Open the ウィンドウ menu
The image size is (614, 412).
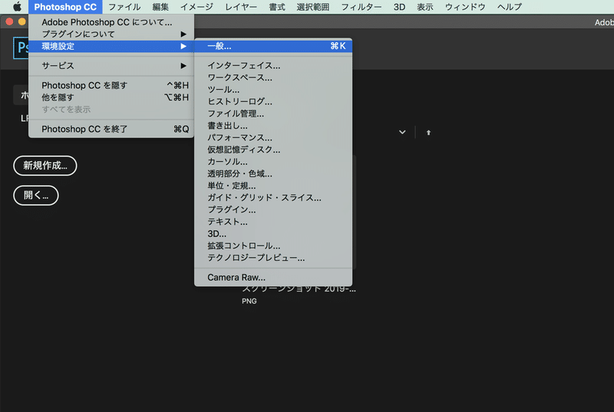coord(465,7)
